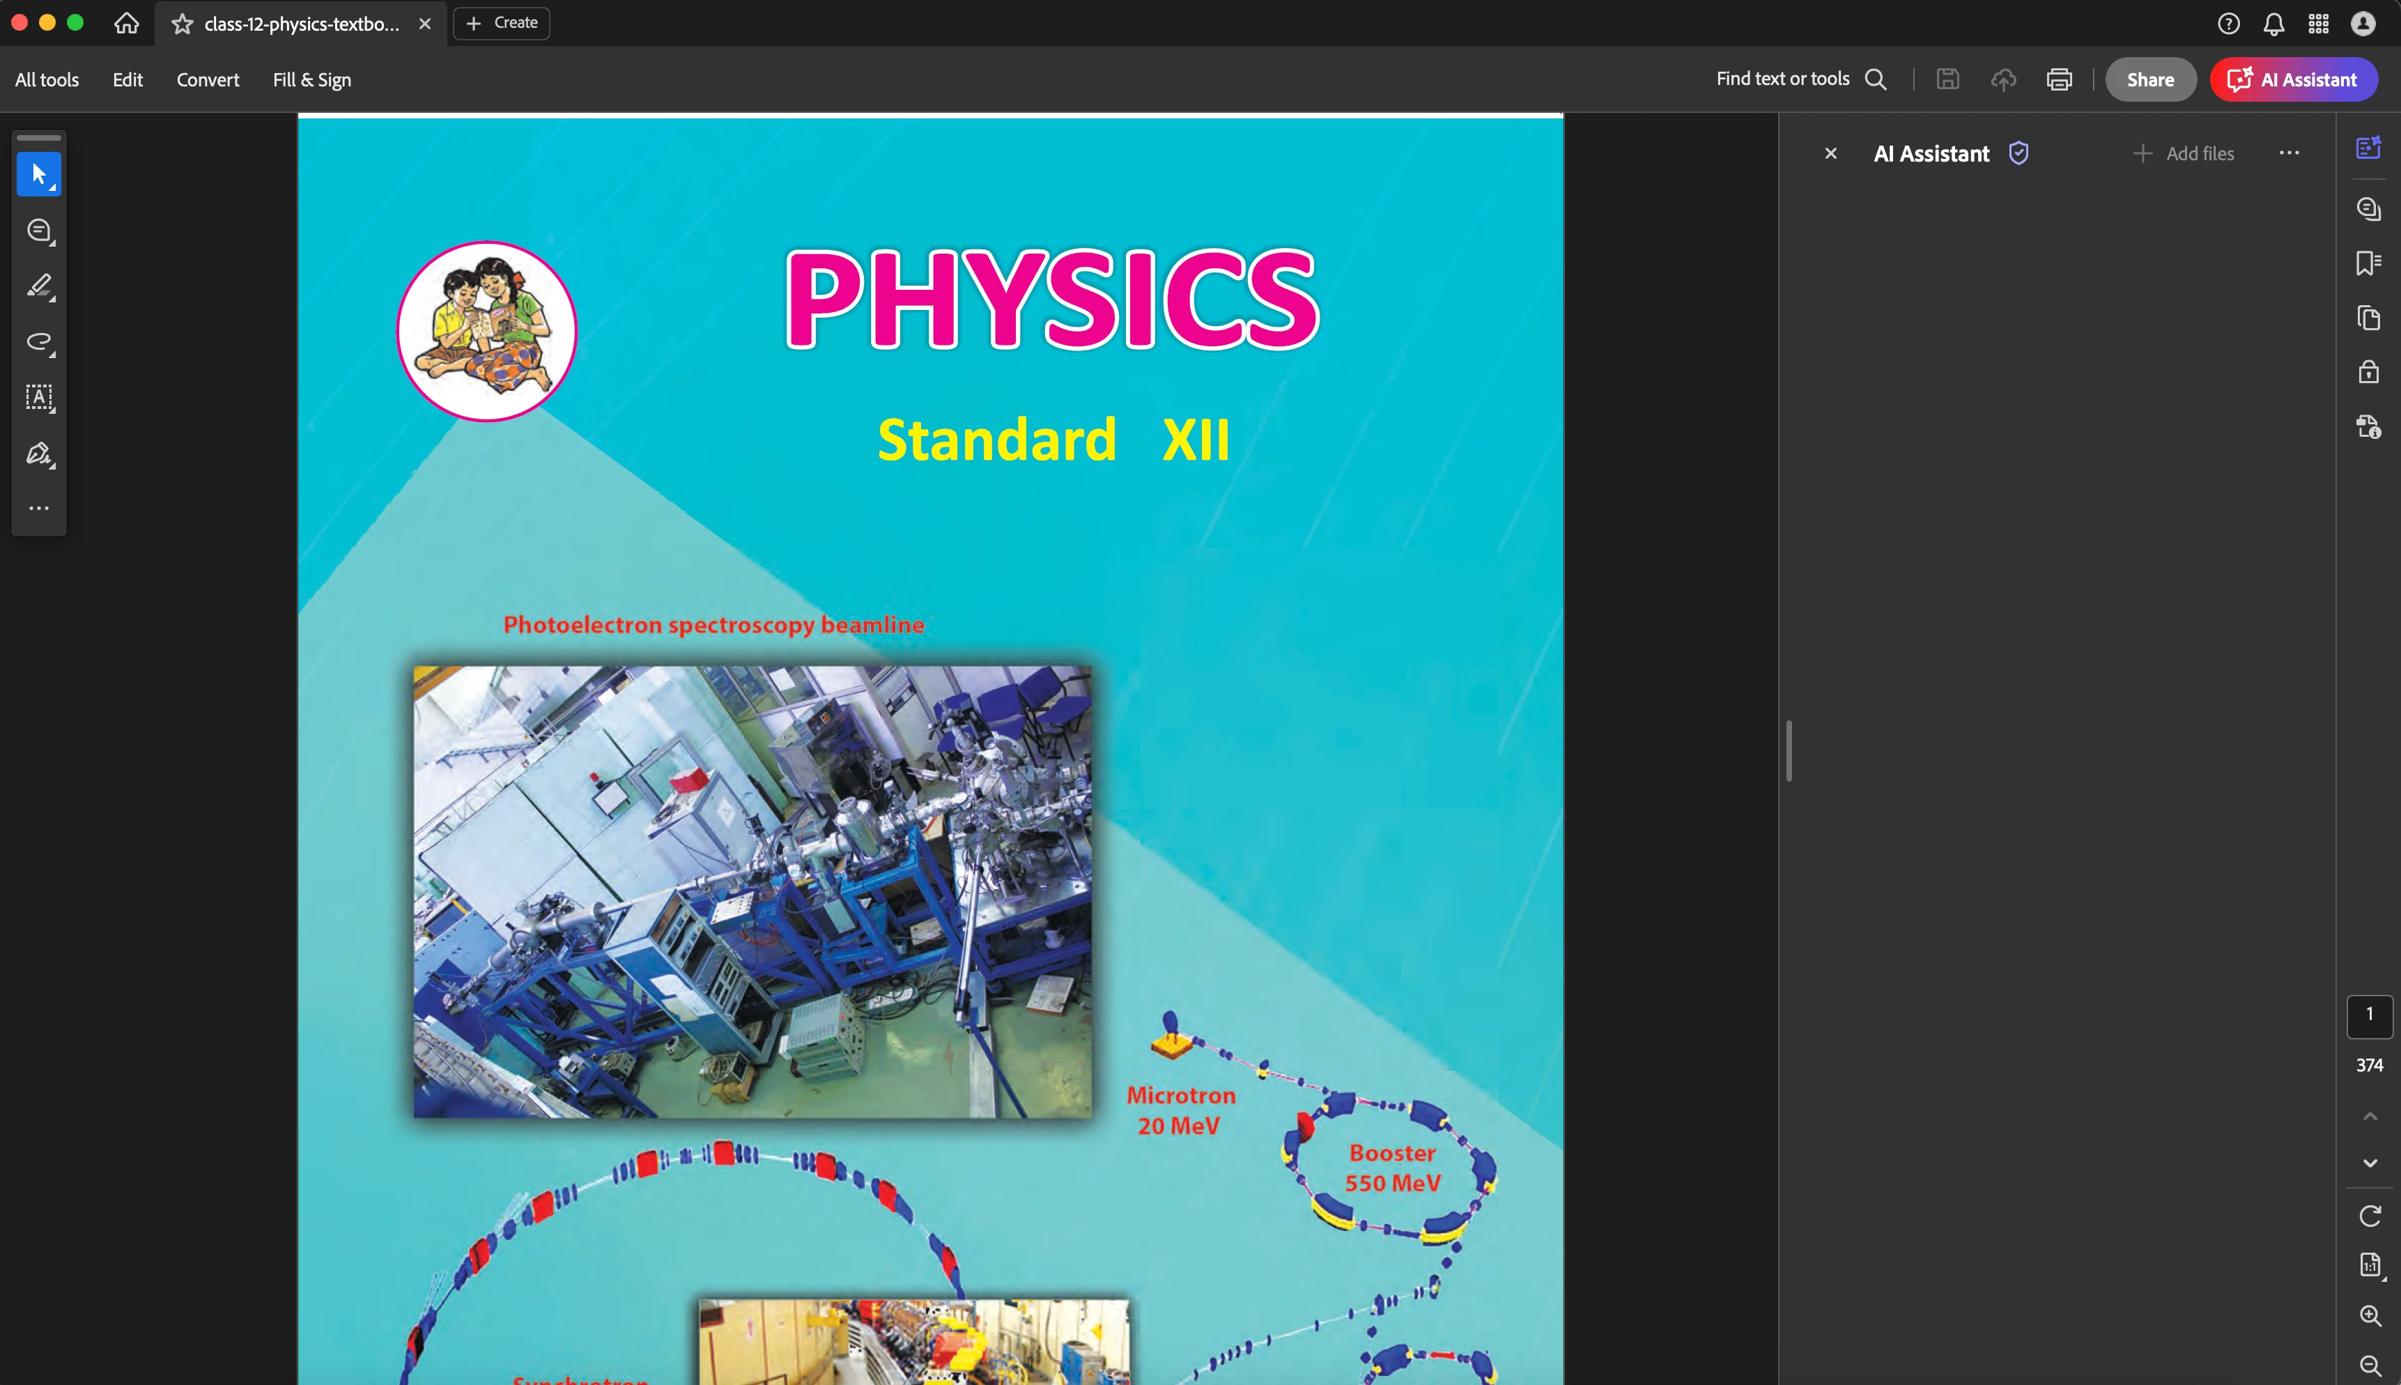Open AI Assistant panel options menu

[2289, 153]
